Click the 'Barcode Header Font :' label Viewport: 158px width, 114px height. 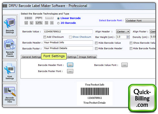(x=51, y=65)
